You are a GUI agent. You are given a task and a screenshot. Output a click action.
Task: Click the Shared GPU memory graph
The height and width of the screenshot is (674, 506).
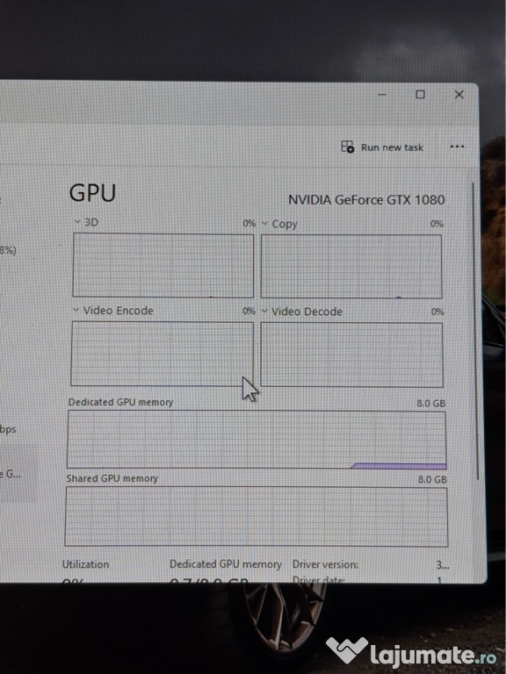(257, 517)
